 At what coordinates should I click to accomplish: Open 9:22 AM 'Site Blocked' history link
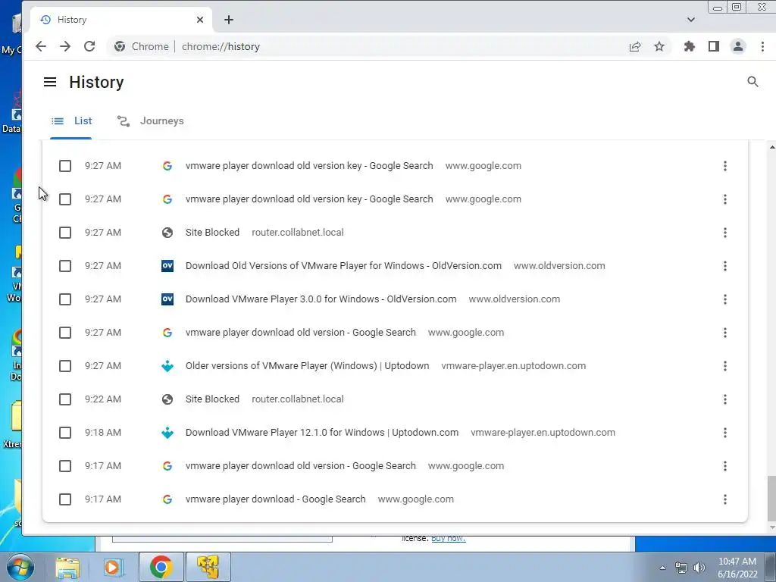[x=212, y=399]
